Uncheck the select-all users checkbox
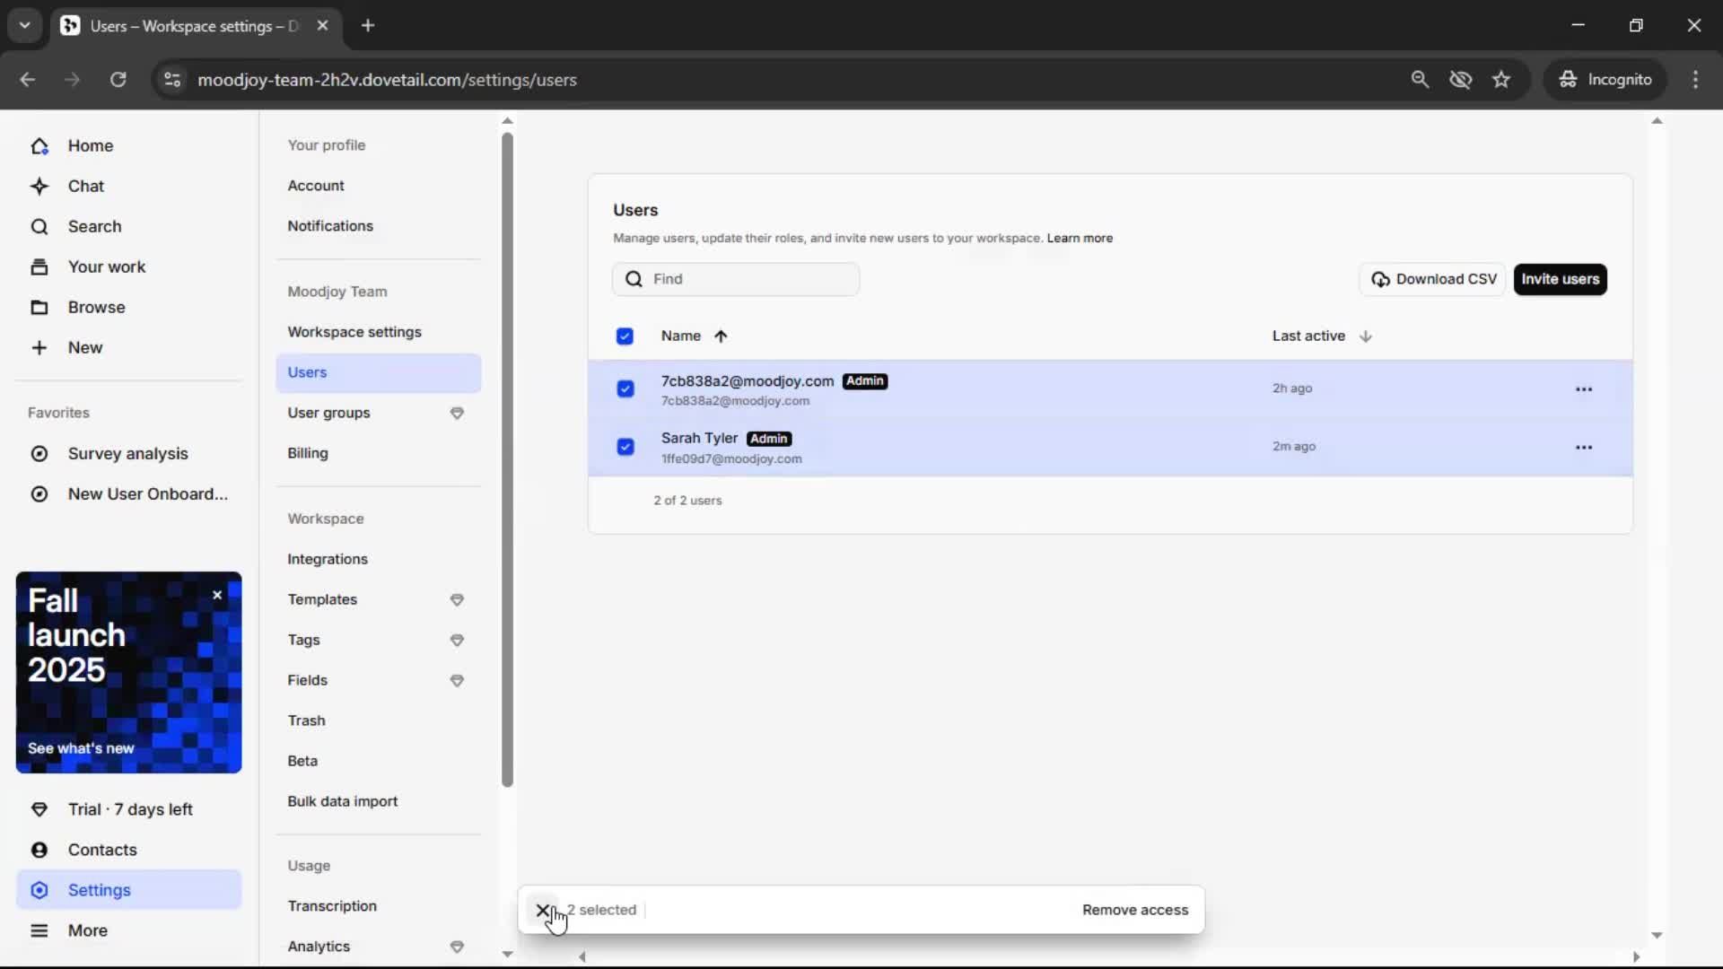 click(625, 336)
